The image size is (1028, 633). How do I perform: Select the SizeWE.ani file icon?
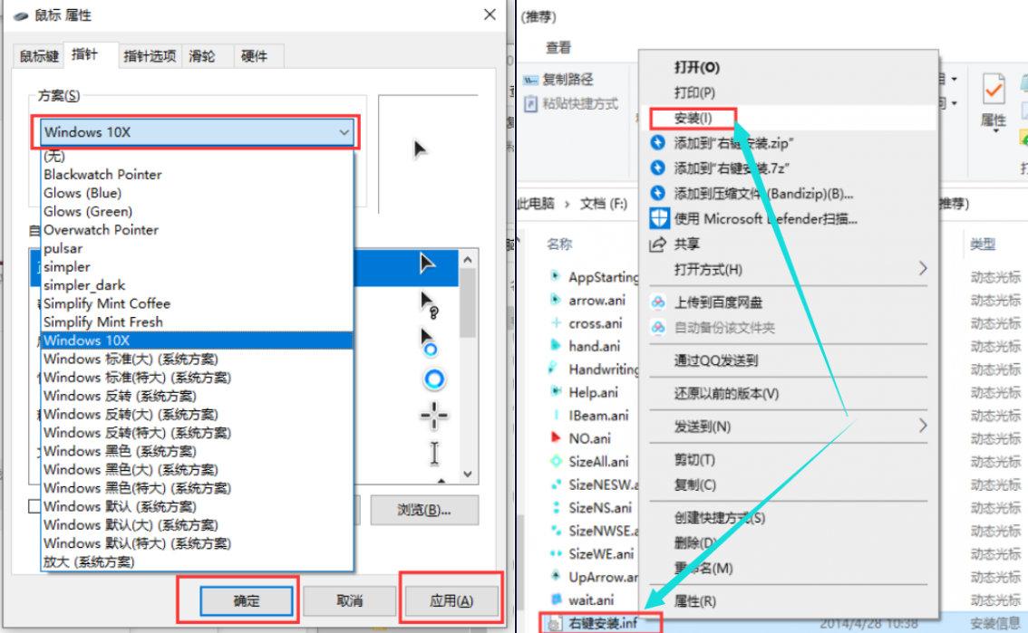click(556, 553)
